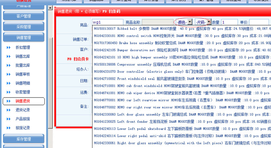Viewport: 271px width, 148px height.
Task: Click the vertical scrollbar thumb beside the sidebar
Action: [50, 83]
